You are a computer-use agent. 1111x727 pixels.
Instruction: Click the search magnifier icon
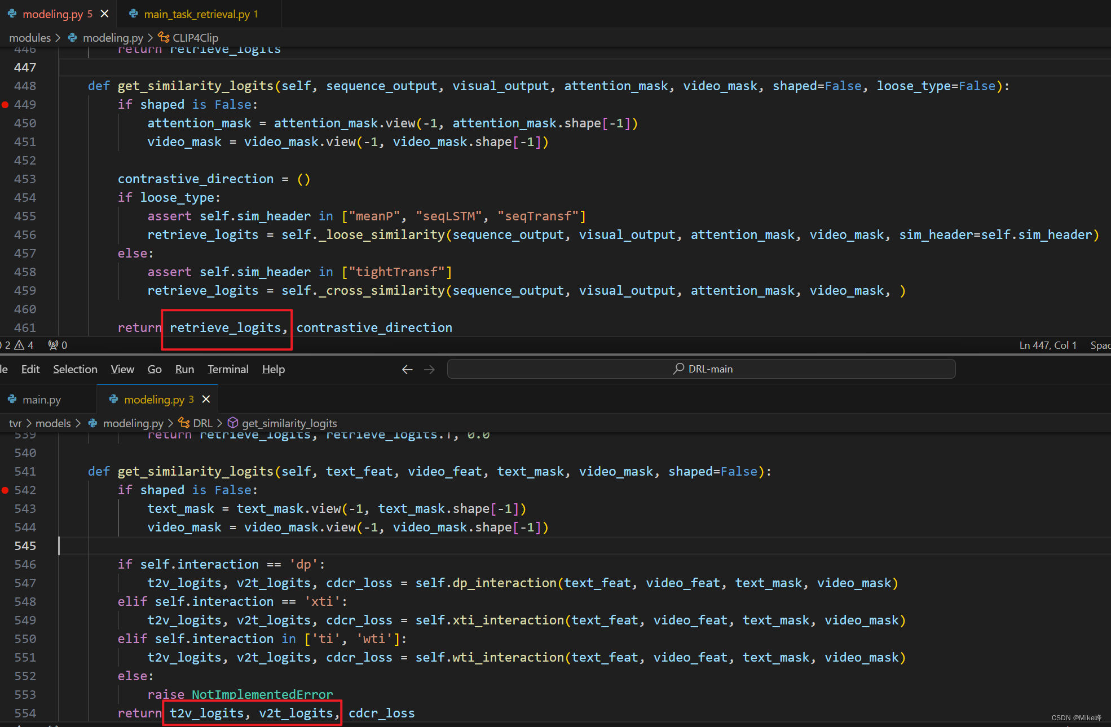point(678,369)
